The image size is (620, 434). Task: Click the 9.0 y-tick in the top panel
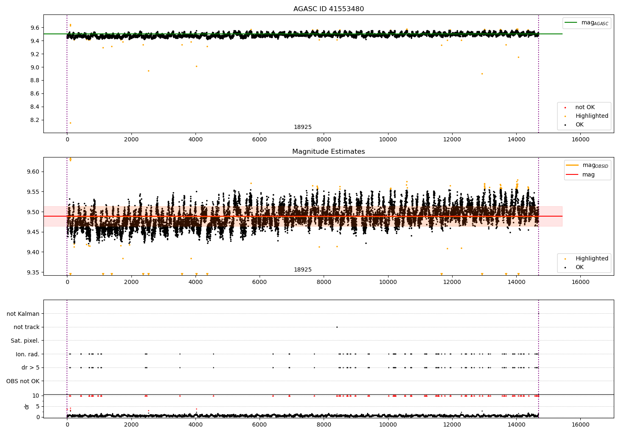[35, 67]
